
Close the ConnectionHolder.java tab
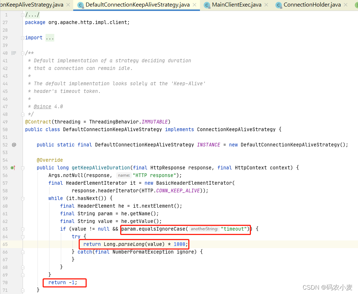(x=346, y=5)
